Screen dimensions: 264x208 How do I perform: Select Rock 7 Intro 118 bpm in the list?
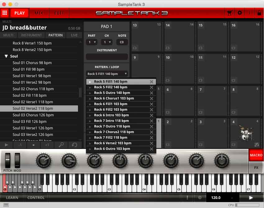[x=111, y=121]
